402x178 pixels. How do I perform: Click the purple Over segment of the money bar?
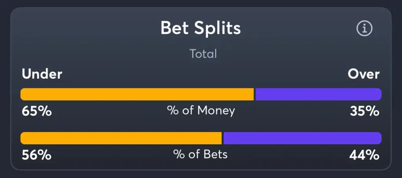[319, 94]
